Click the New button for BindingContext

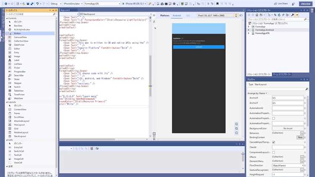(300, 137)
